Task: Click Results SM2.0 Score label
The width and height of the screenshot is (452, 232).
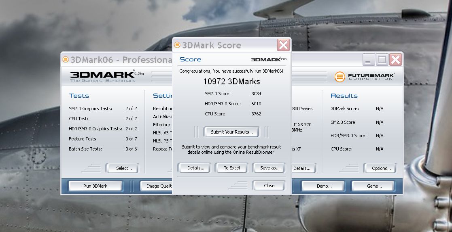Action: tap(343, 123)
